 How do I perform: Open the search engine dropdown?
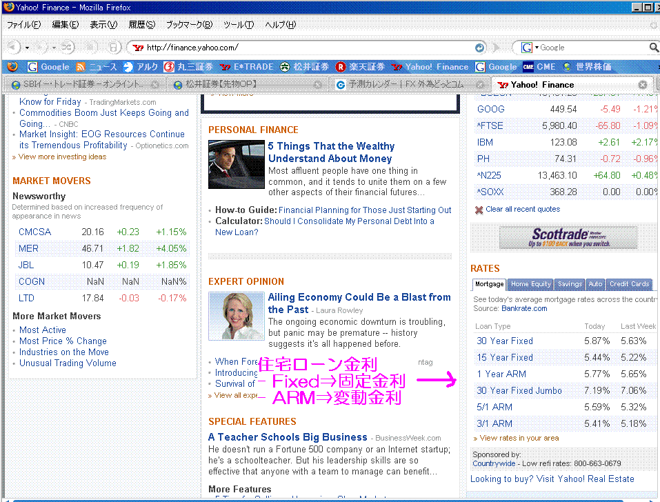(530, 48)
